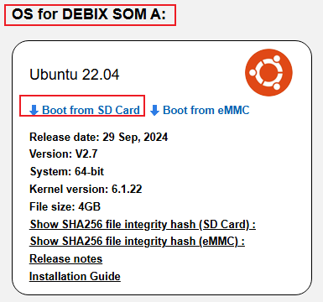Click the 'File size:' label text
The image size is (323, 302).
click(x=52, y=207)
